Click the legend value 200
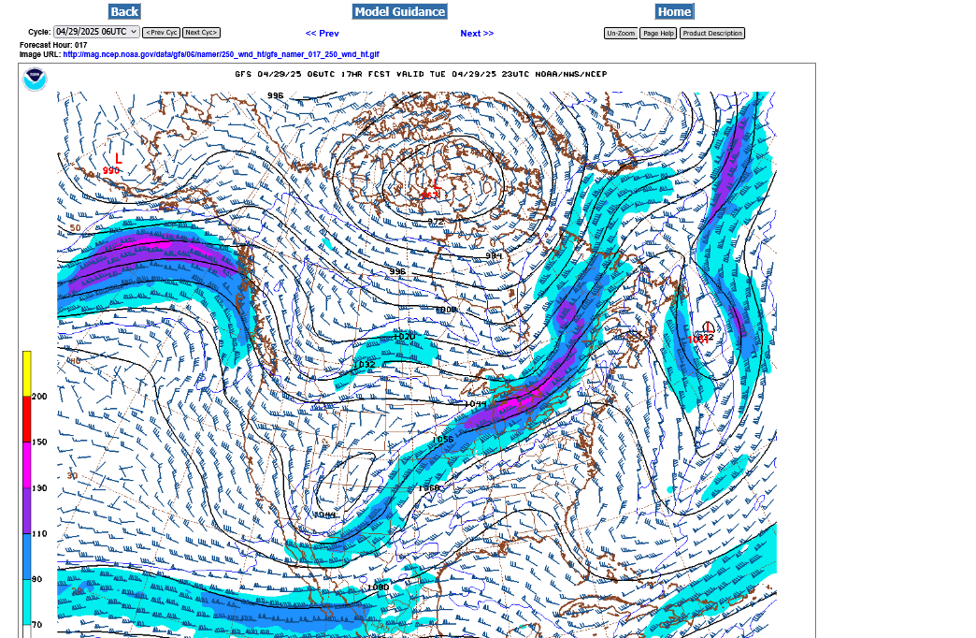Image resolution: width=976 pixels, height=638 pixels. [39, 397]
